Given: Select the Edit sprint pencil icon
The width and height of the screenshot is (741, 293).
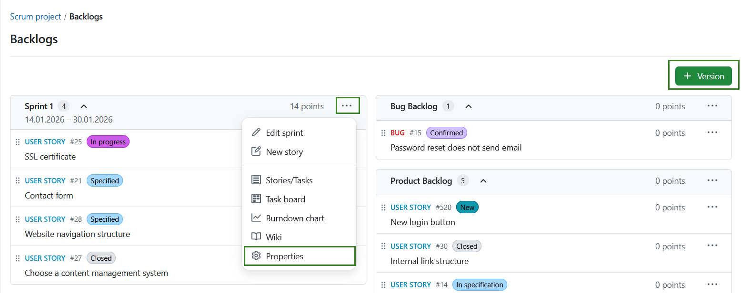Looking at the screenshot, I should (x=256, y=132).
